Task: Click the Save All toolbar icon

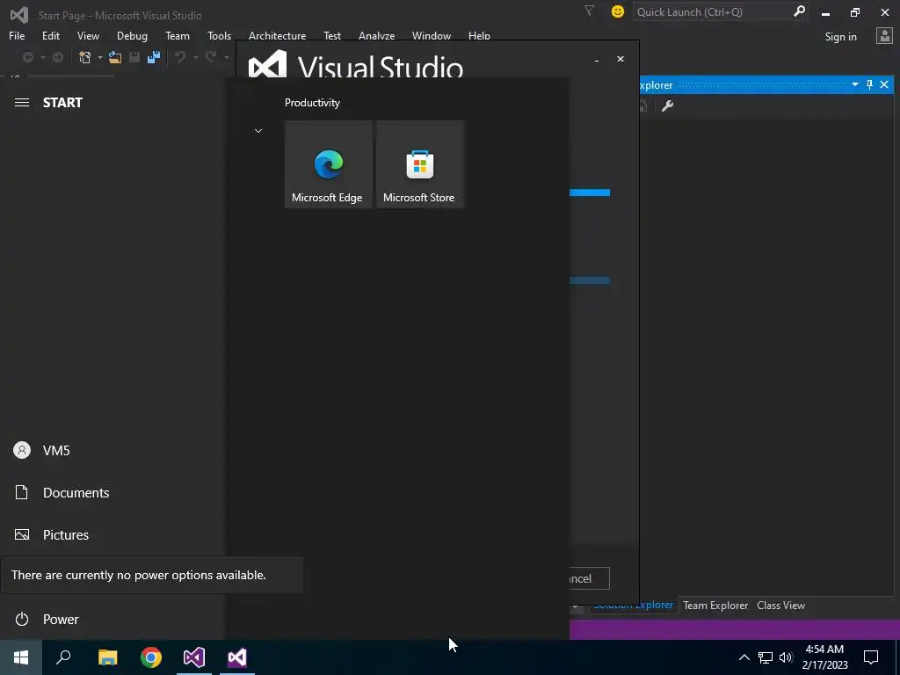Action: [x=153, y=57]
